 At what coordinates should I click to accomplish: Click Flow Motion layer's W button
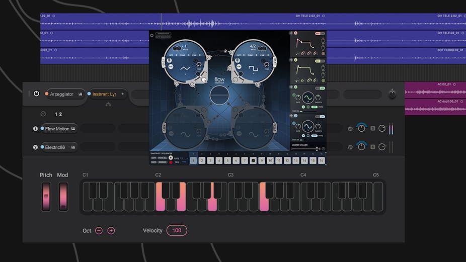coord(350,129)
